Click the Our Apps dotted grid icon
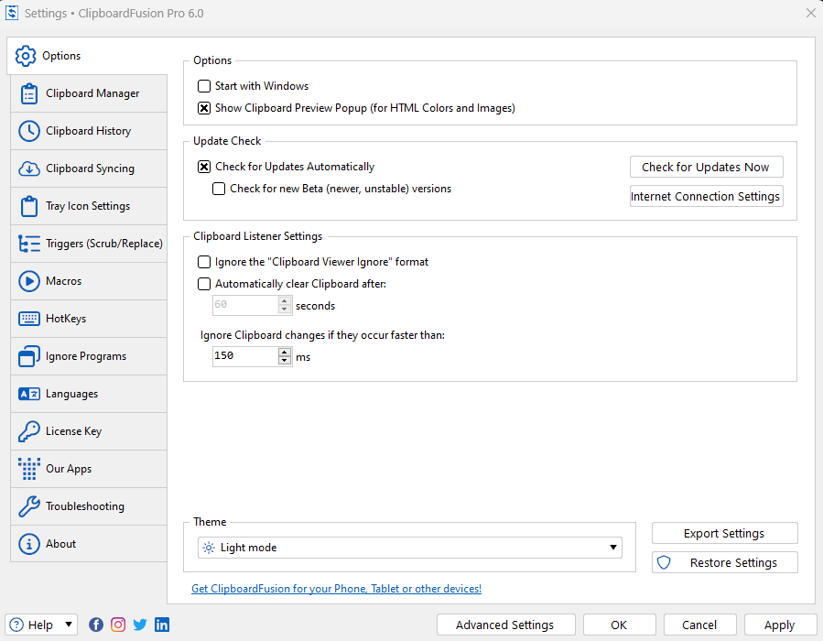The height and width of the screenshot is (641, 823). point(29,469)
